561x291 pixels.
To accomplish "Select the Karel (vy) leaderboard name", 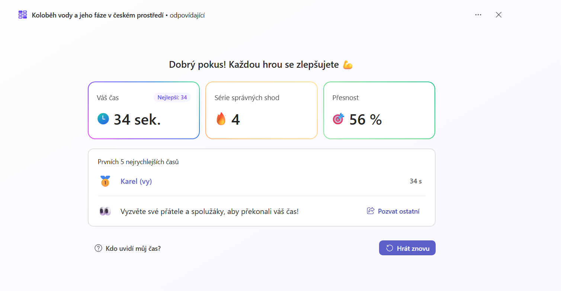I will tap(136, 182).
